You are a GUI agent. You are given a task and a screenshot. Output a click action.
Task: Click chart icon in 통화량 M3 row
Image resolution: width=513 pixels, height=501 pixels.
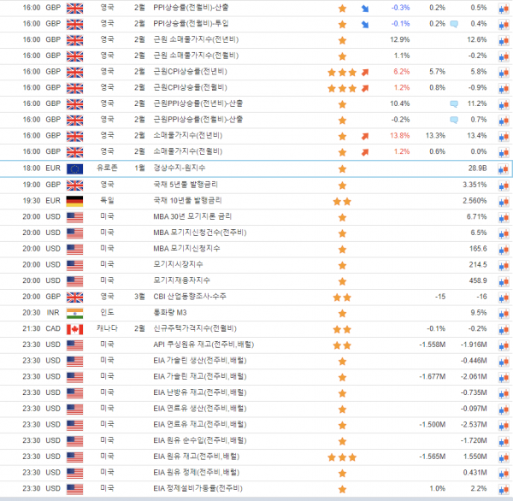tap(504, 313)
